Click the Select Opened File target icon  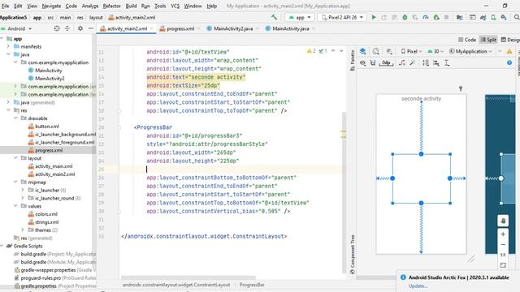point(57,28)
